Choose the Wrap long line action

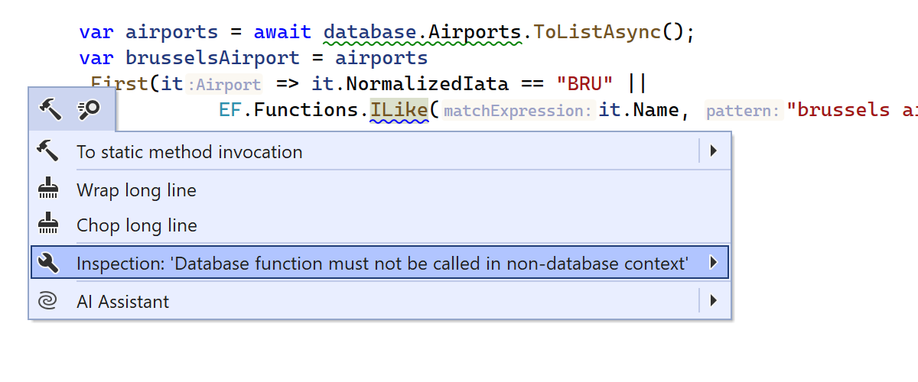click(136, 190)
